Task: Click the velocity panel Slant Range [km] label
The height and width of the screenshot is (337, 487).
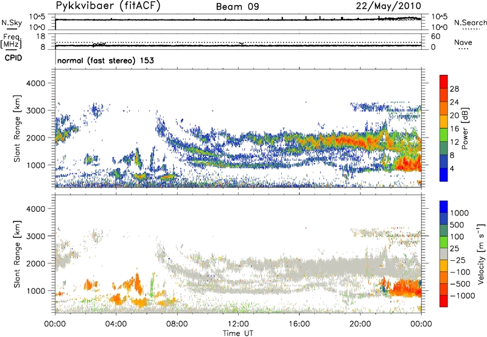Action: (17, 254)
